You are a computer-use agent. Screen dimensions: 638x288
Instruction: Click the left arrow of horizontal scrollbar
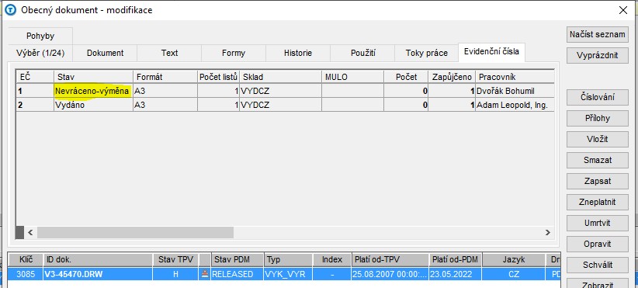click(x=30, y=233)
